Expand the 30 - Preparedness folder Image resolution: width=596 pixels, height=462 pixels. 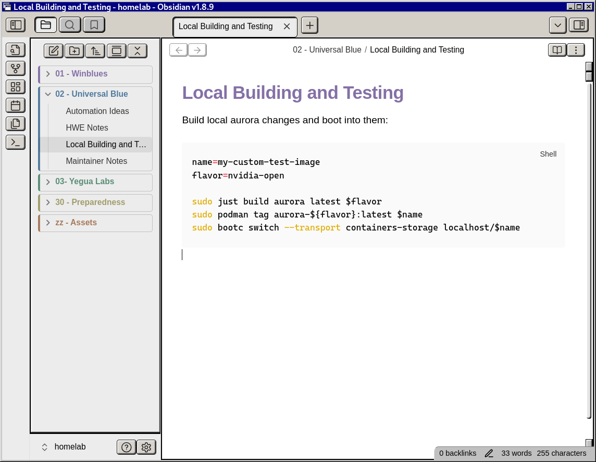(x=95, y=202)
